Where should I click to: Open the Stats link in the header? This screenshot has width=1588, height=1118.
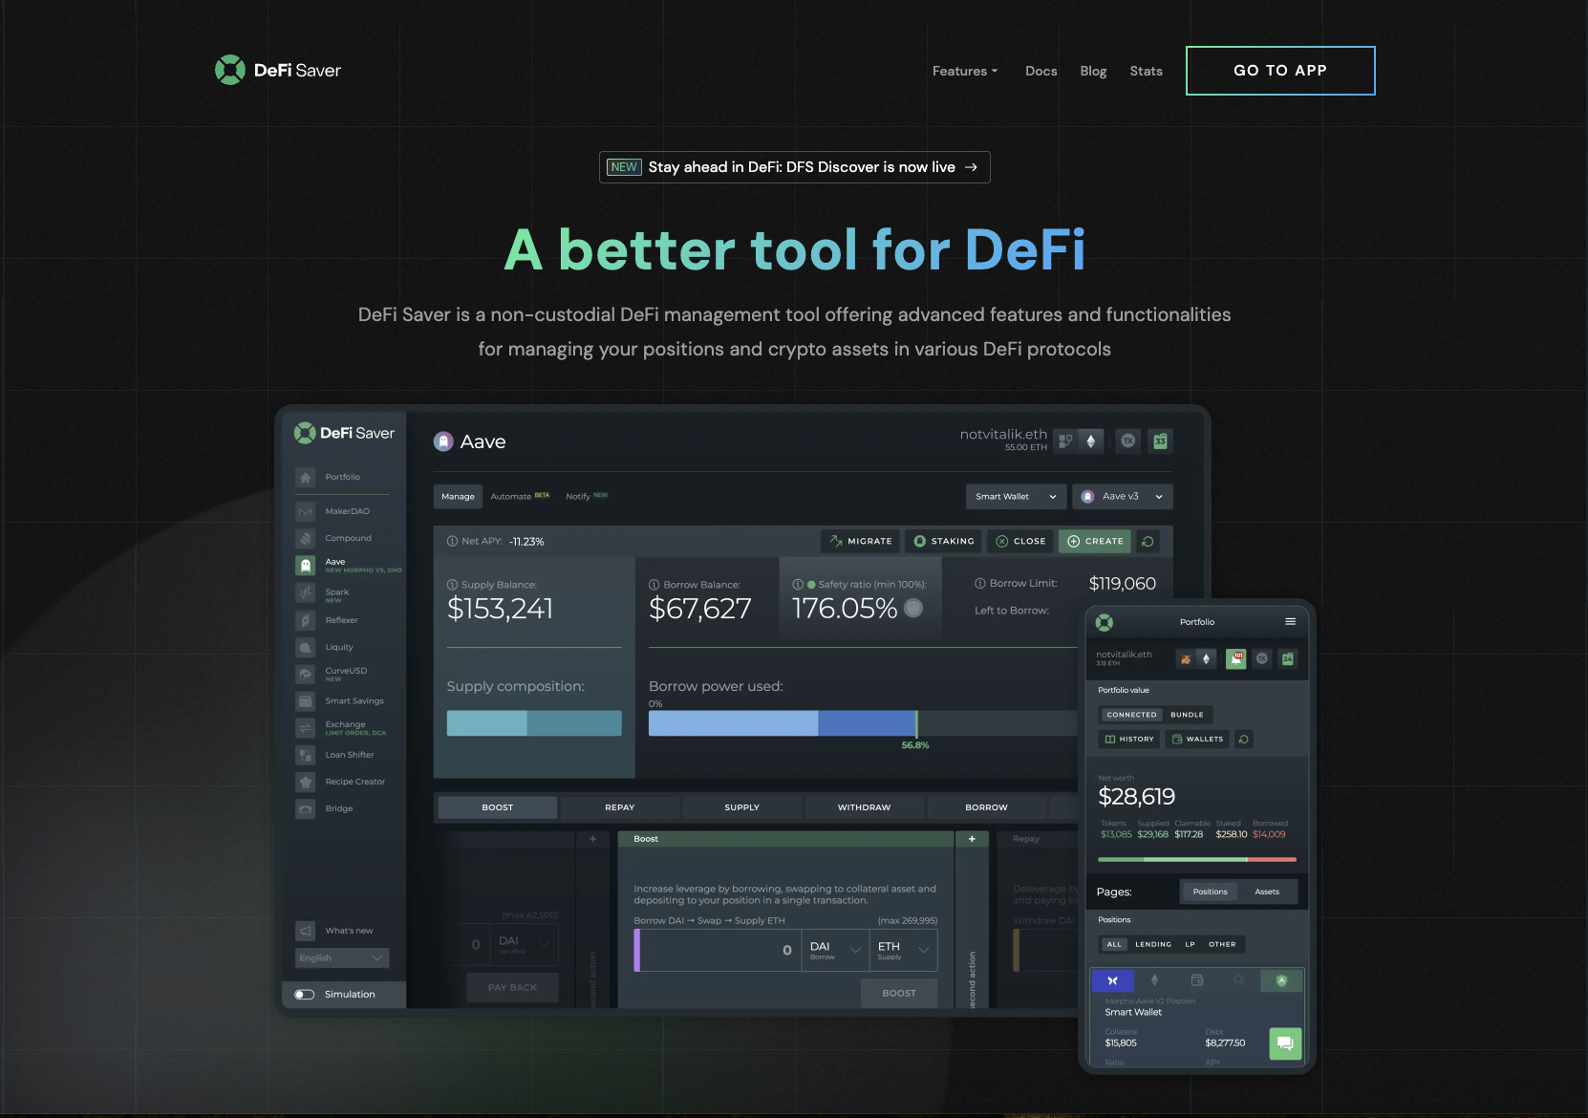click(1146, 71)
